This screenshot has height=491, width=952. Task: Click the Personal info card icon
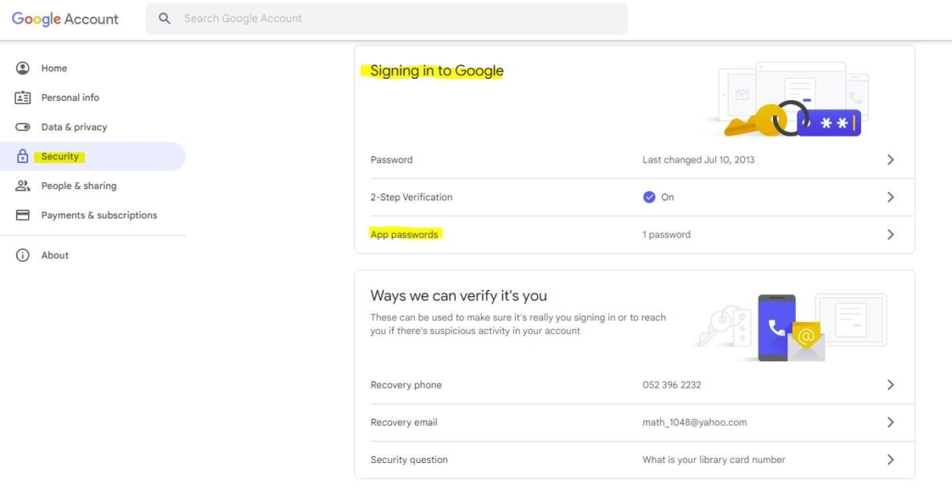point(23,98)
